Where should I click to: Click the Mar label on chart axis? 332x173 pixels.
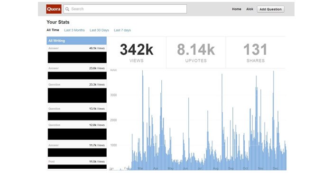coord(140,168)
